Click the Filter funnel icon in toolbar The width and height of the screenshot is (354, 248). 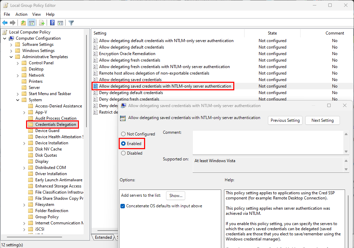pos(71,23)
